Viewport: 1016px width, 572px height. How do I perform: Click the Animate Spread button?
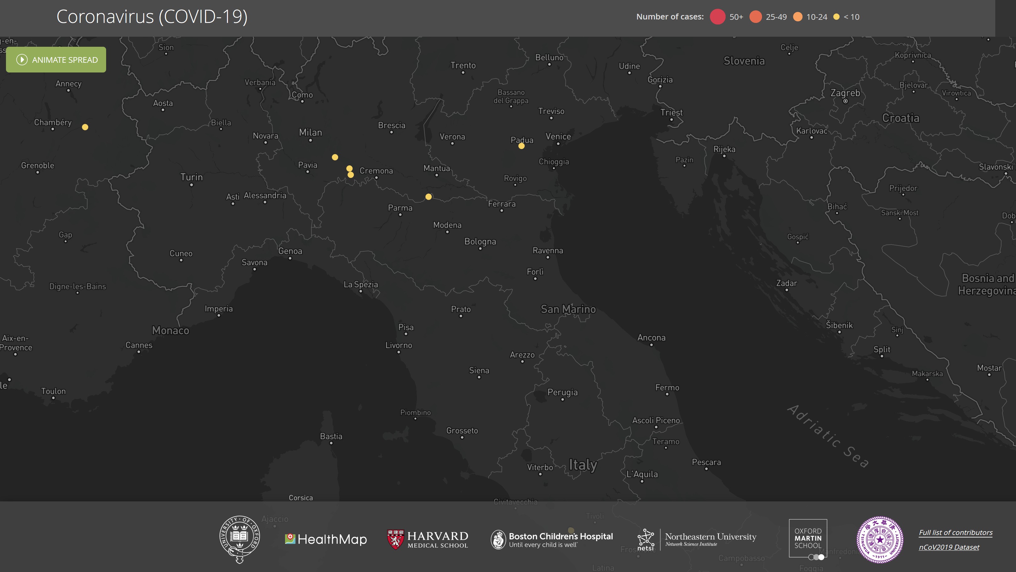coord(56,60)
